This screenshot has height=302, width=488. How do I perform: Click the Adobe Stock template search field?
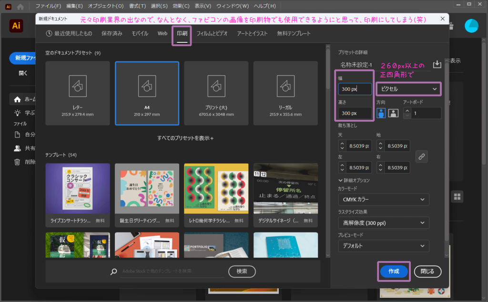click(x=173, y=271)
